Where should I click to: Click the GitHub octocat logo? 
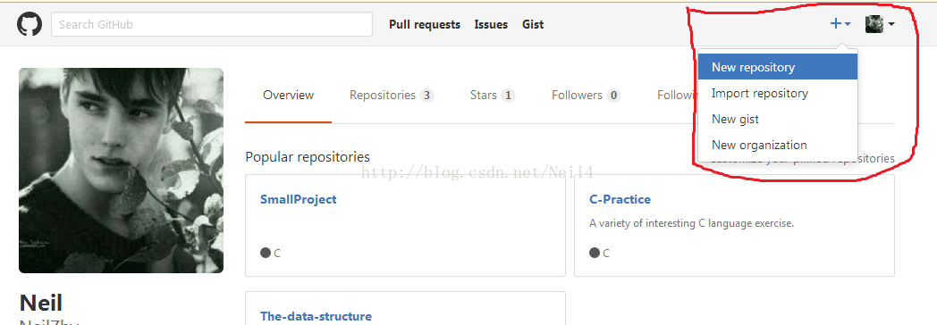[x=30, y=24]
